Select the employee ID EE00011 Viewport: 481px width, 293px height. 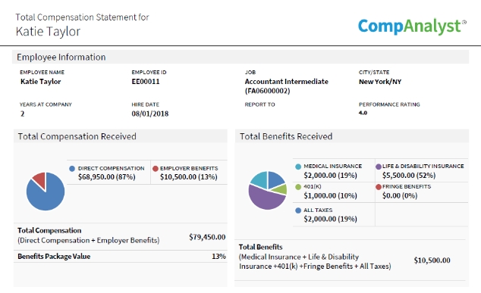tap(146, 82)
